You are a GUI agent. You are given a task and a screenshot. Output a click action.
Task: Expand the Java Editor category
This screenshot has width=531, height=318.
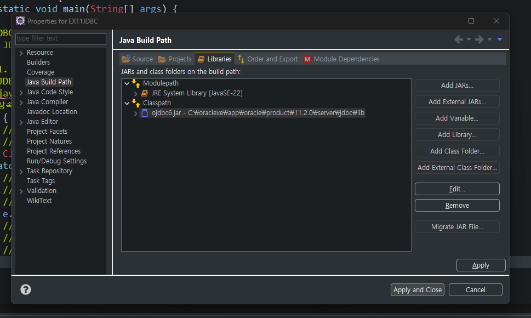[x=21, y=122]
